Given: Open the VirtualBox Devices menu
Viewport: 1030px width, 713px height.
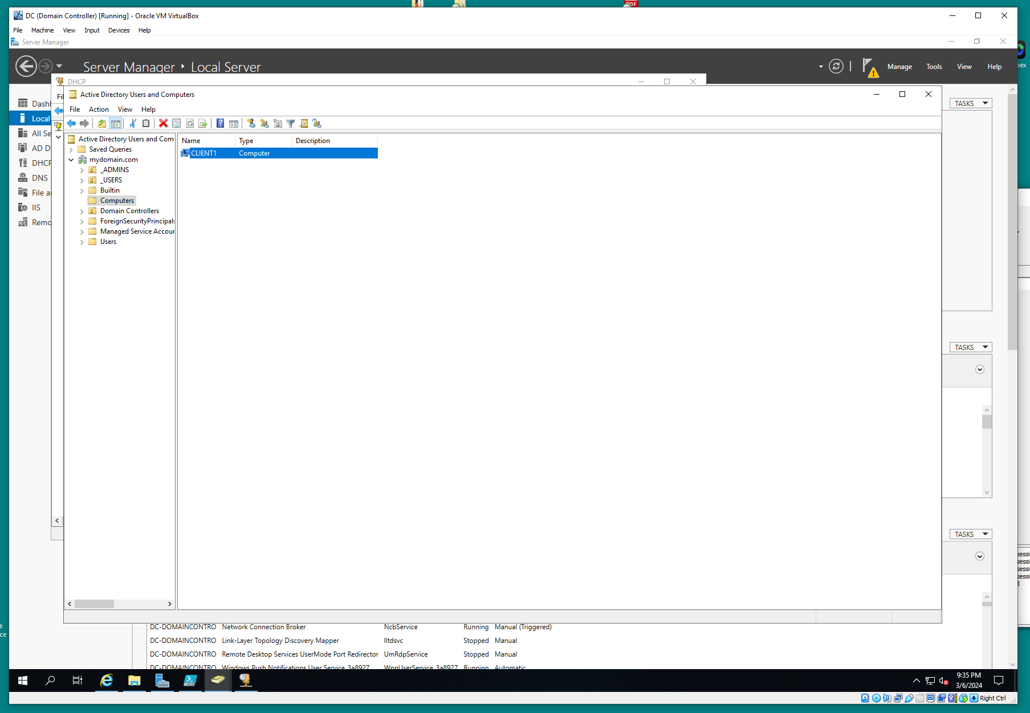Looking at the screenshot, I should [119, 30].
